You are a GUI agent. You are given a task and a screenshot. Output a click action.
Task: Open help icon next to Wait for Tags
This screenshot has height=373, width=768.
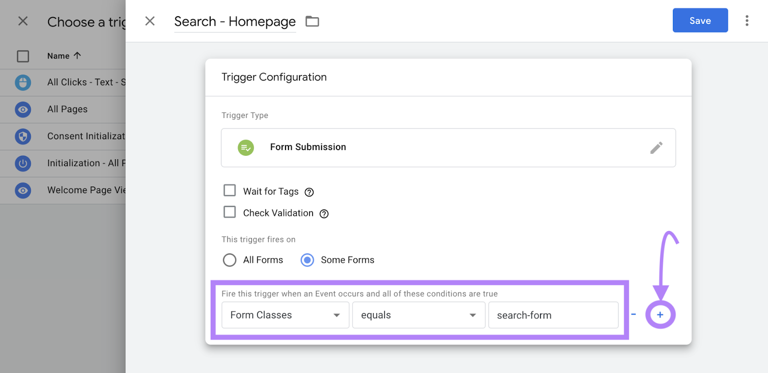[x=309, y=192]
